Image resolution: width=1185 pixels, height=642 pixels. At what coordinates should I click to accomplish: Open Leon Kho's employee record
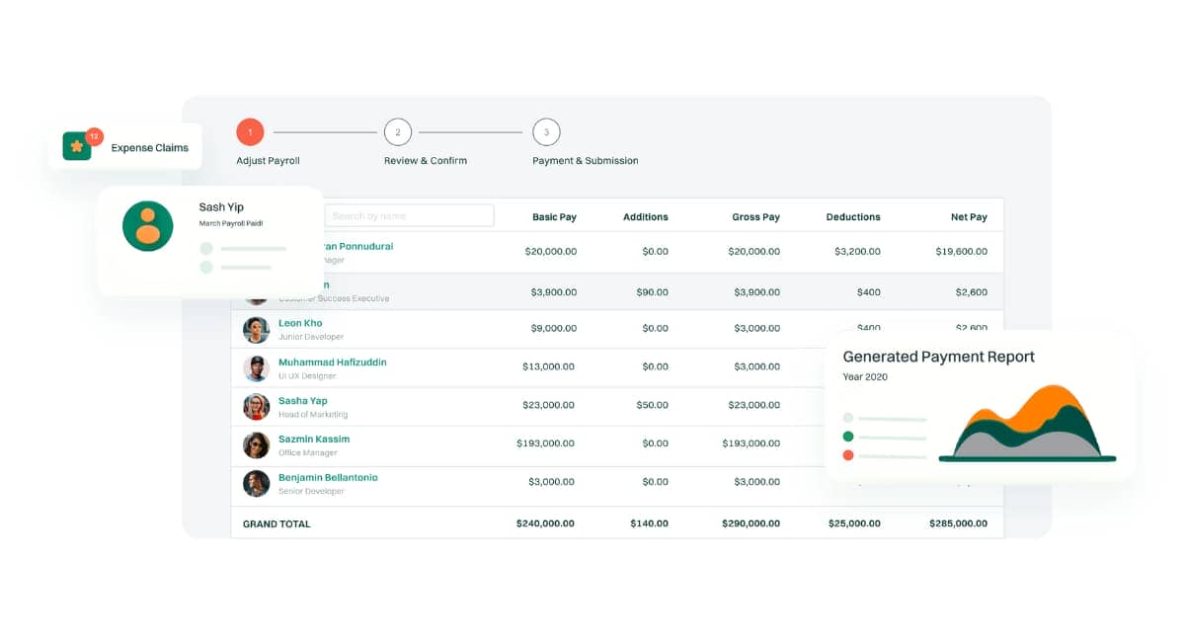(299, 322)
